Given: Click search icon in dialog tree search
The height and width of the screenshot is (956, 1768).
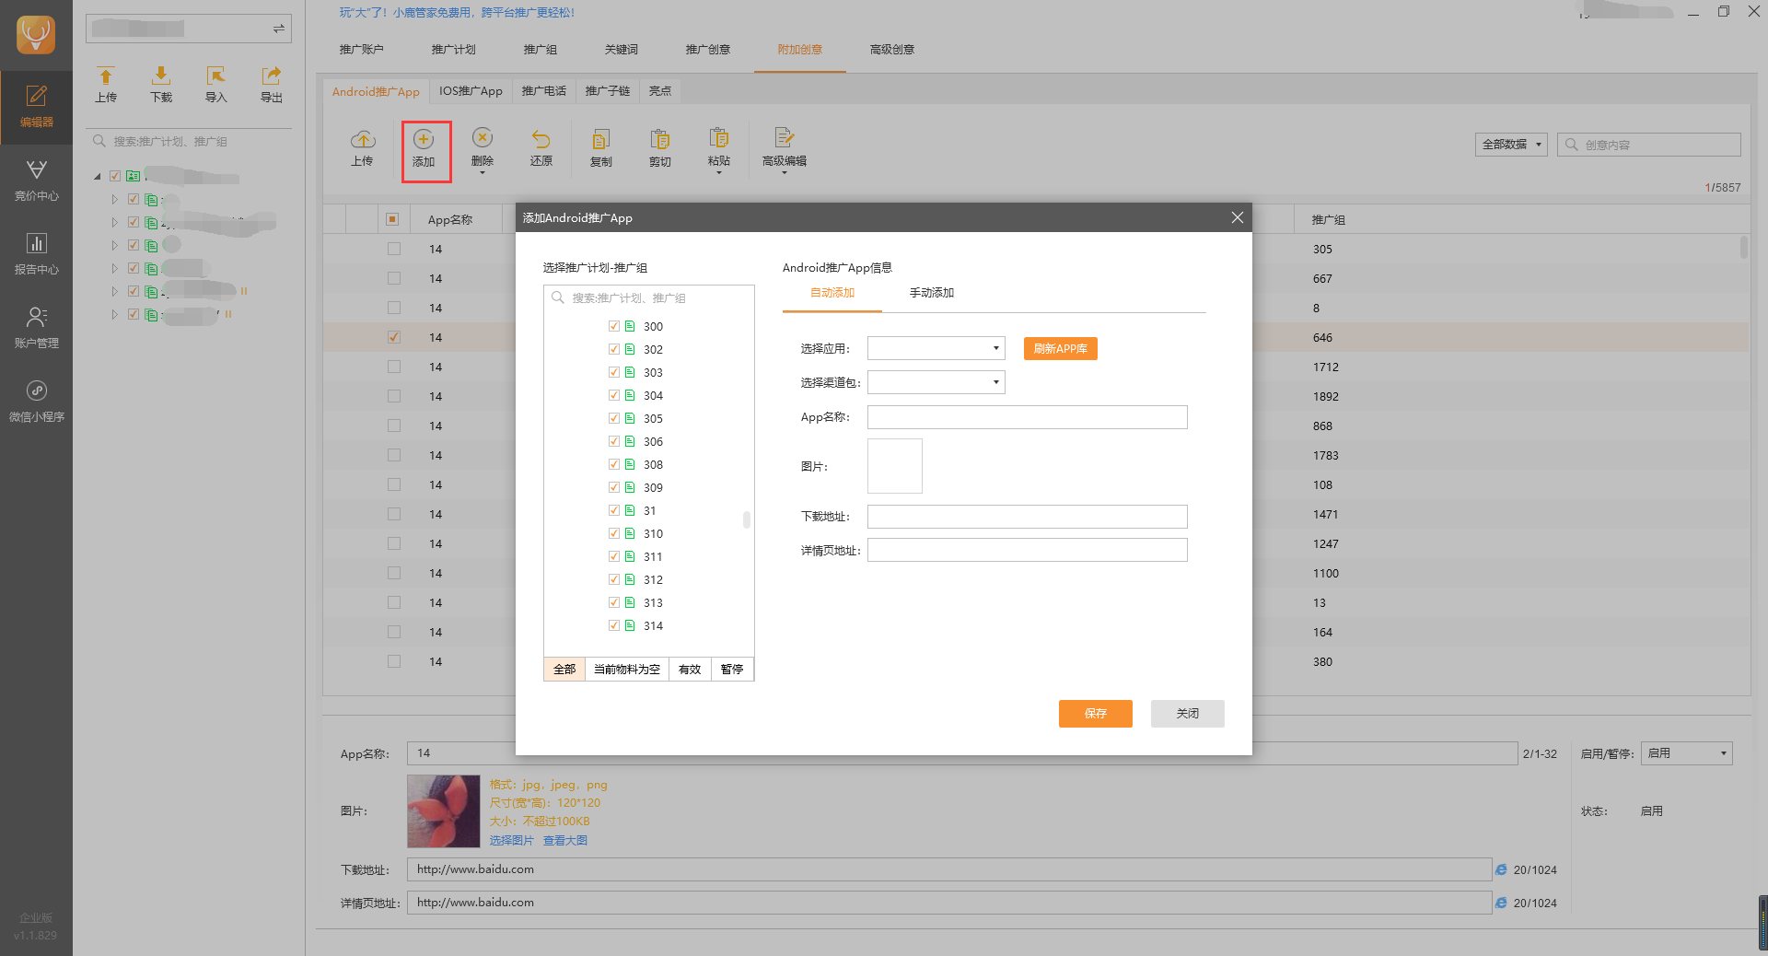Looking at the screenshot, I should coord(558,297).
